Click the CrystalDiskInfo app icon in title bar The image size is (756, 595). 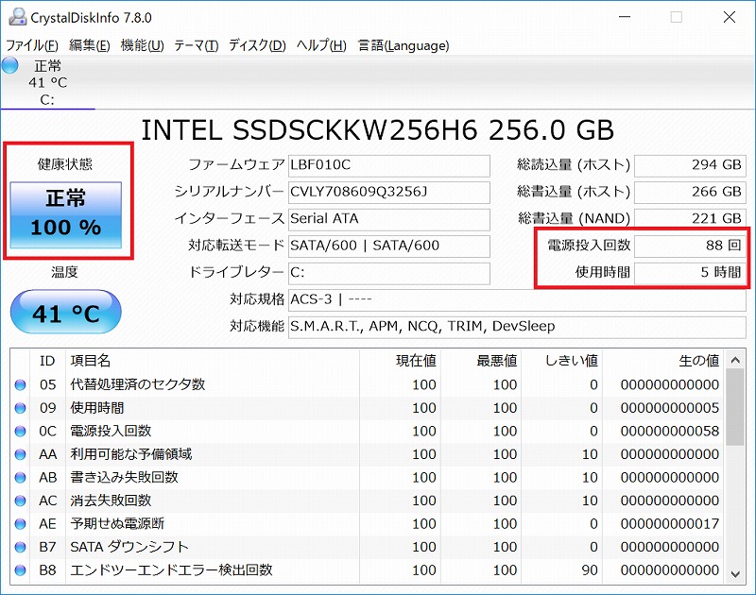coord(17,17)
